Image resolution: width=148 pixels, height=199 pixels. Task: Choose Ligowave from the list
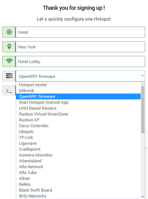click(x=78, y=143)
